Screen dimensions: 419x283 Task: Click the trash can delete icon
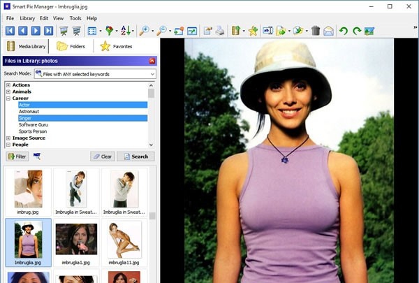316,31
